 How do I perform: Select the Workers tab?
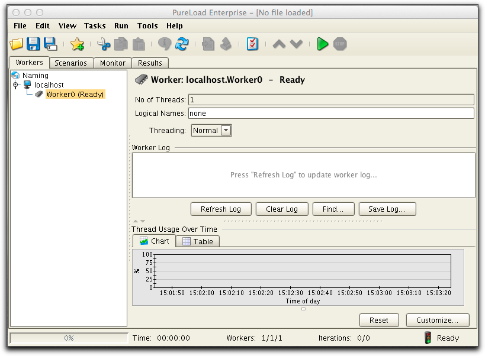[30, 63]
